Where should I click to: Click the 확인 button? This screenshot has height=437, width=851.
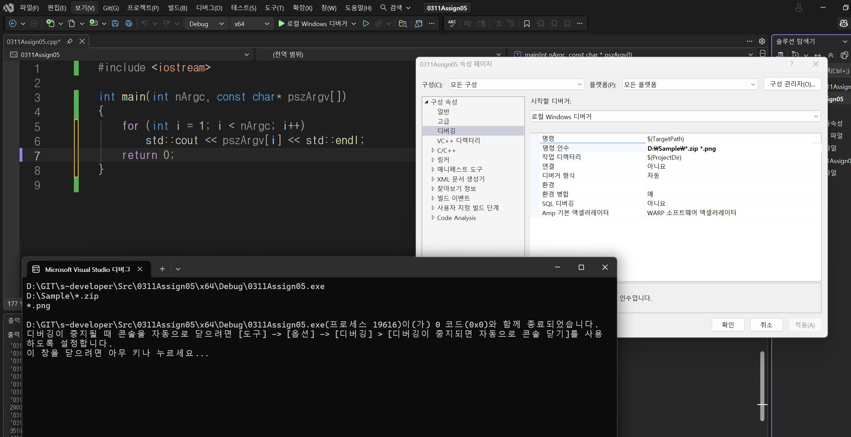(x=728, y=325)
